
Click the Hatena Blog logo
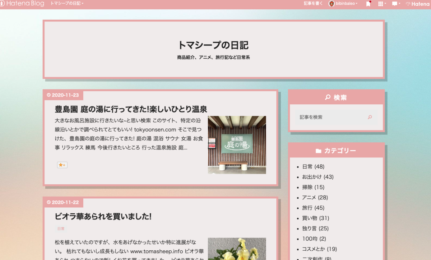click(22, 4)
